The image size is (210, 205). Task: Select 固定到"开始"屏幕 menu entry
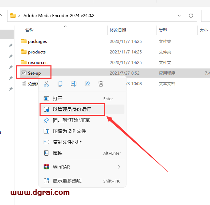point(82,120)
